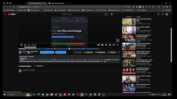177x99 pixels.
Task: Open the Упорядочить comments sort dropdown
Action: pos(39,66)
